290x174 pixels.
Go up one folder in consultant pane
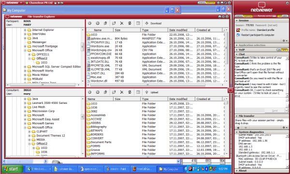[105, 92]
